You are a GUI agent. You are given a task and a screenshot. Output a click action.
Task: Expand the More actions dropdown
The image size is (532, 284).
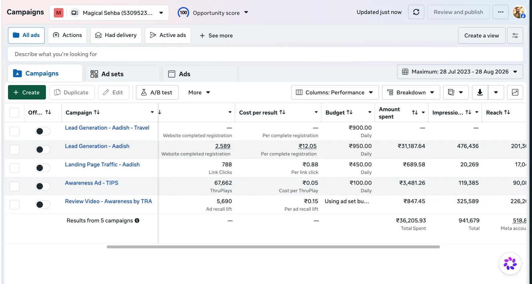click(x=199, y=92)
